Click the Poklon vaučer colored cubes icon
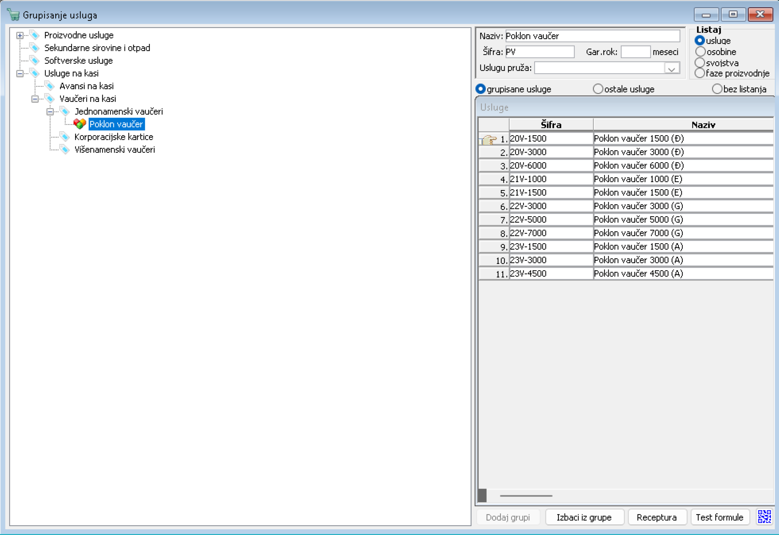The width and height of the screenshot is (779, 535). (80, 124)
